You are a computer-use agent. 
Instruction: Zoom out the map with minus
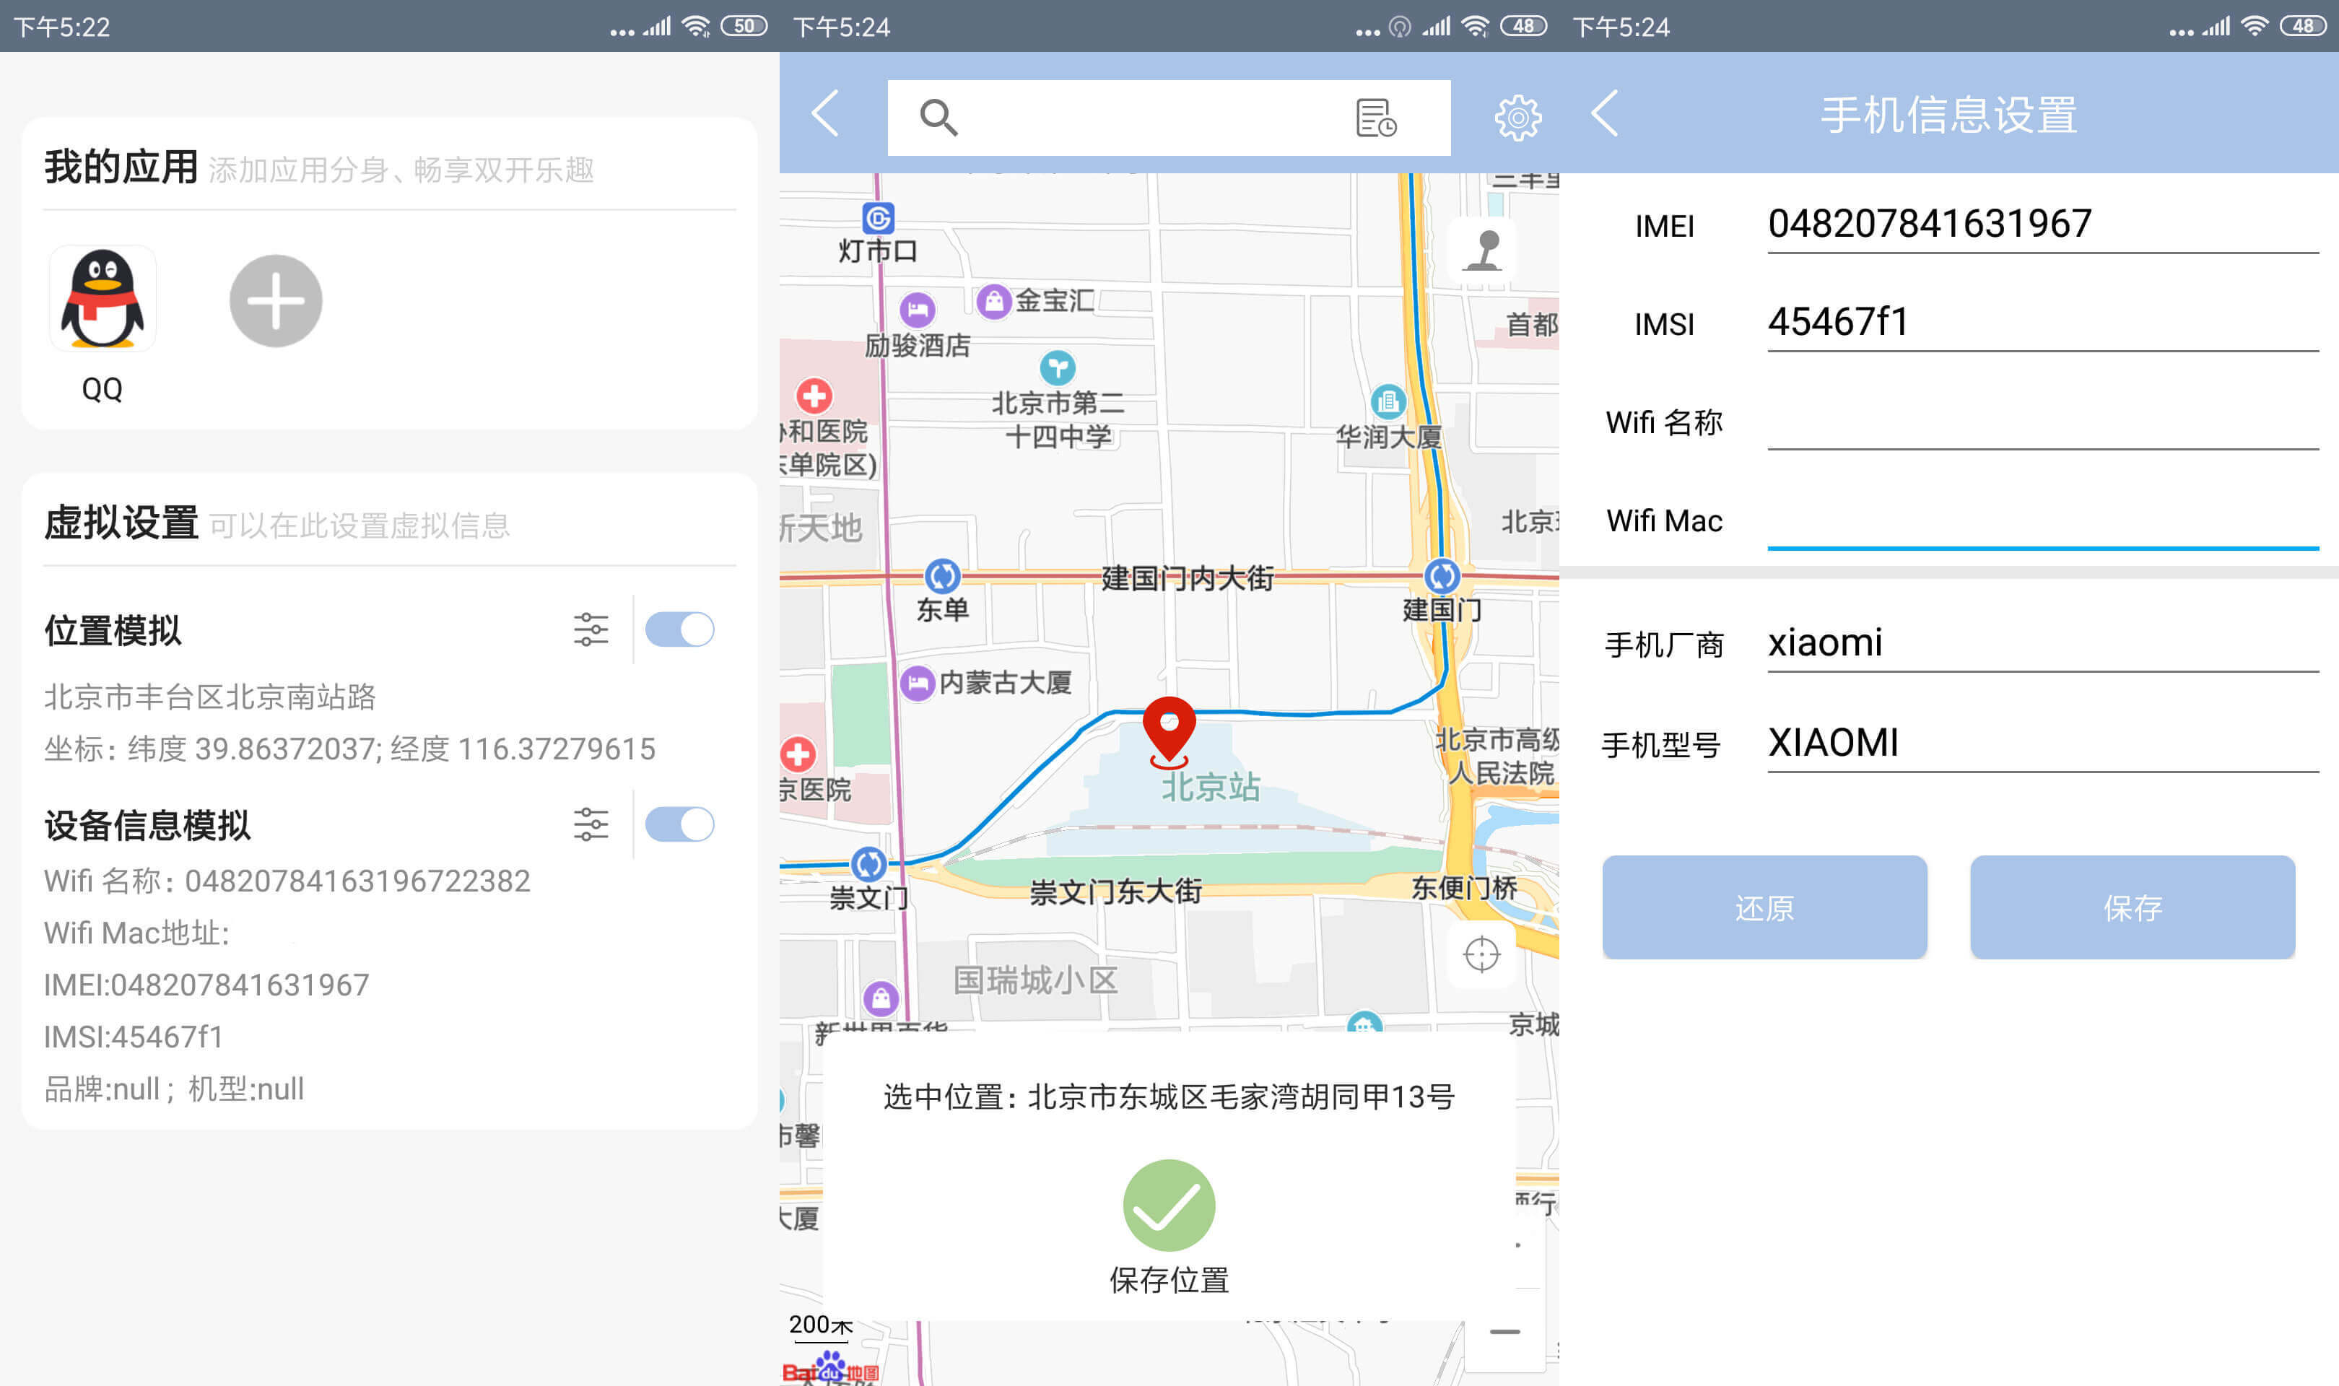1504,1332
